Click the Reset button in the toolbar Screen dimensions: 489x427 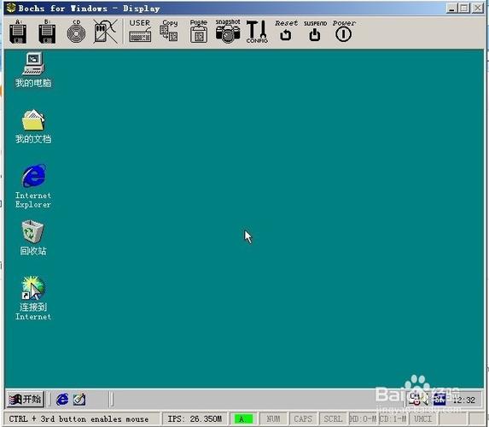click(286, 31)
